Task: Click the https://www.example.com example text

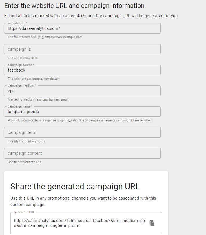Action: click(64, 37)
